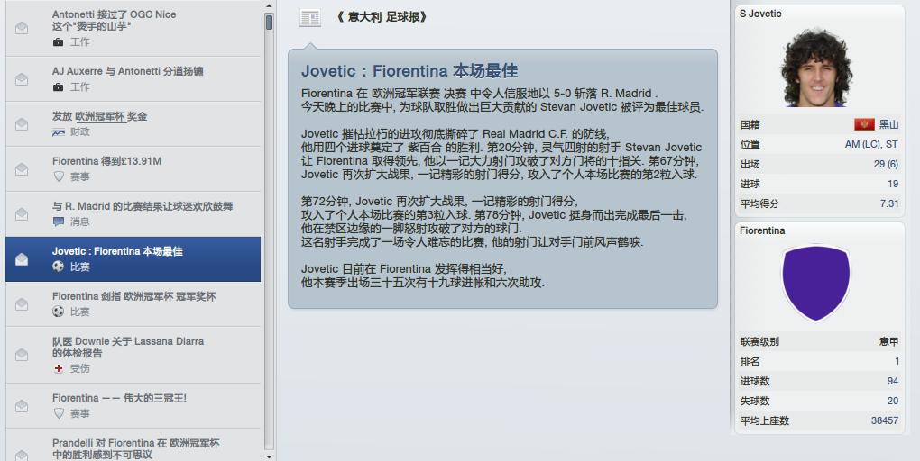Click average attendance value 38457
920x461 pixels.
click(885, 420)
